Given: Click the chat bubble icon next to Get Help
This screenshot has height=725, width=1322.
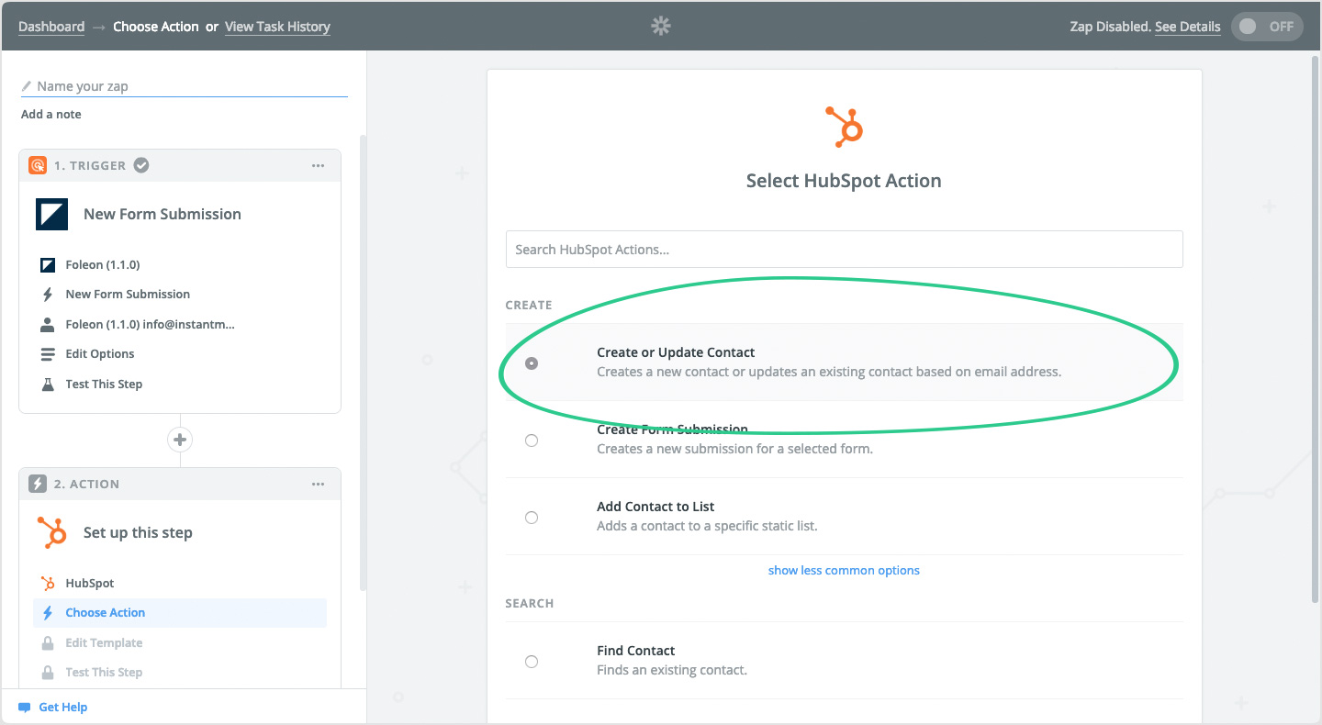Looking at the screenshot, I should tap(25, 708).
